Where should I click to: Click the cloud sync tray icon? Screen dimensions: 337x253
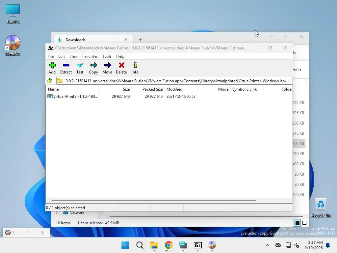[x=278, y=245]
